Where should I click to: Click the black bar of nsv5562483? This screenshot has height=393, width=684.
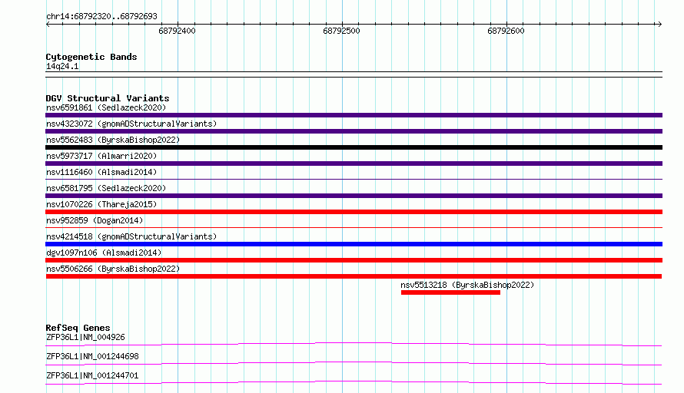pyautogui.click(x=354, y=147)
